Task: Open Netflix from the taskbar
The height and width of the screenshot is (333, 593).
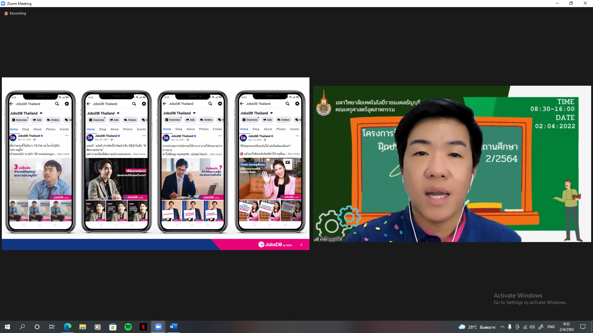Action: coord(143,327)
